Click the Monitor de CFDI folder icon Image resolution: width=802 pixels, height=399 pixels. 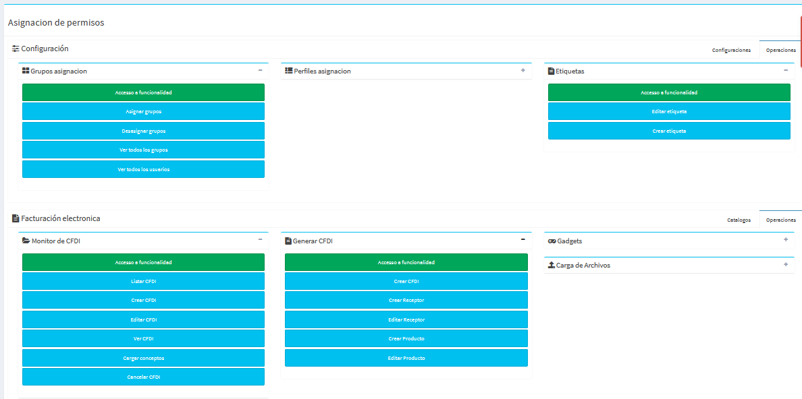point(26,241)
